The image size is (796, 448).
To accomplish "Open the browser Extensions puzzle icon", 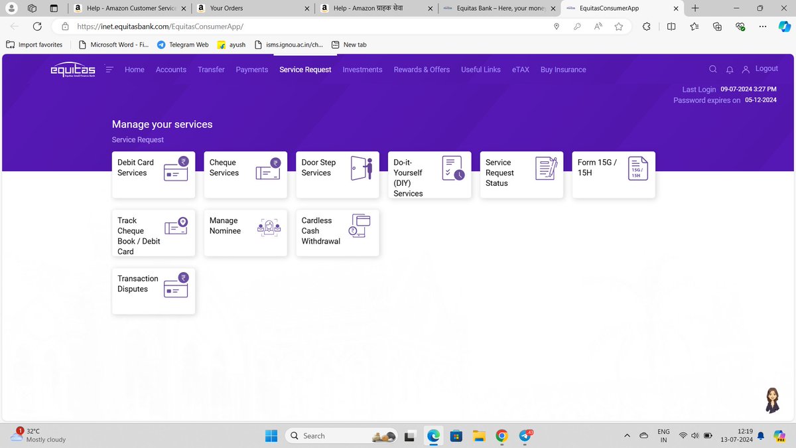I will pos(647,27).
